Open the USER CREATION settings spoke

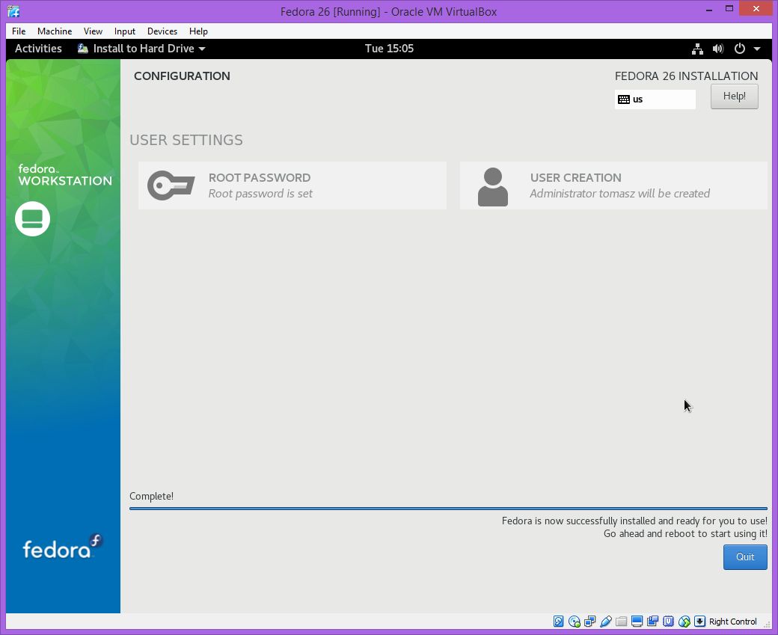613,185
